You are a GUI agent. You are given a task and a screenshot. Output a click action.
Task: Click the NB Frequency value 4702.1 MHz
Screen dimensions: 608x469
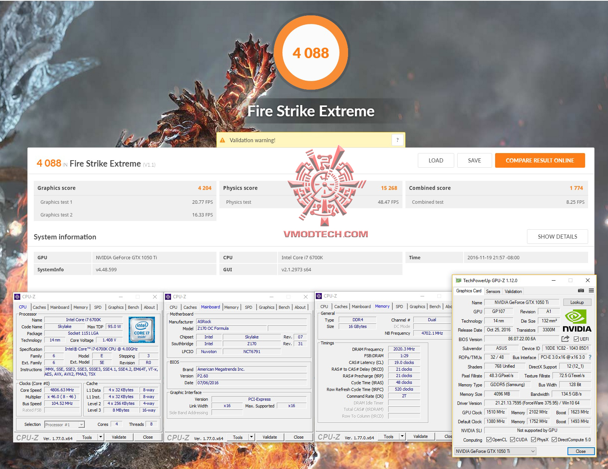[x=432, y=333]
